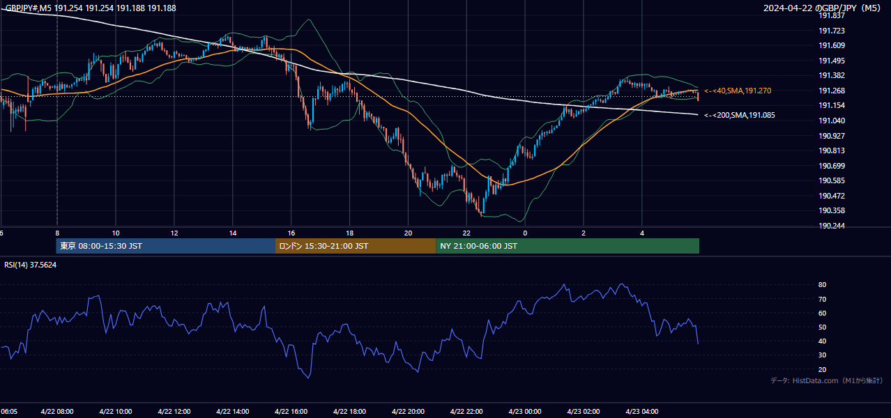Click the 190.358 price axis value

831,210
